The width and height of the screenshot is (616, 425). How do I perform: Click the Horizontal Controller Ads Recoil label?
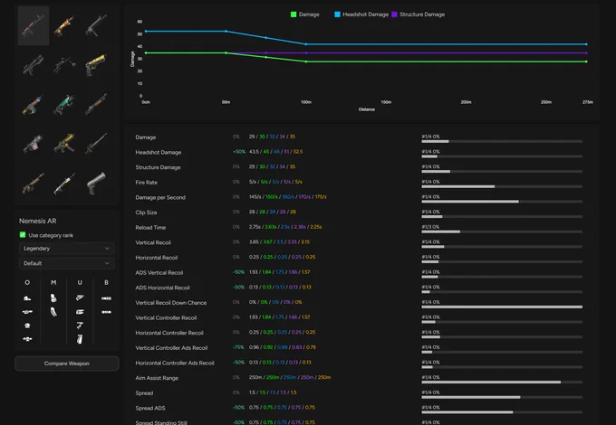pyautogui.click(x=175, y=363)
